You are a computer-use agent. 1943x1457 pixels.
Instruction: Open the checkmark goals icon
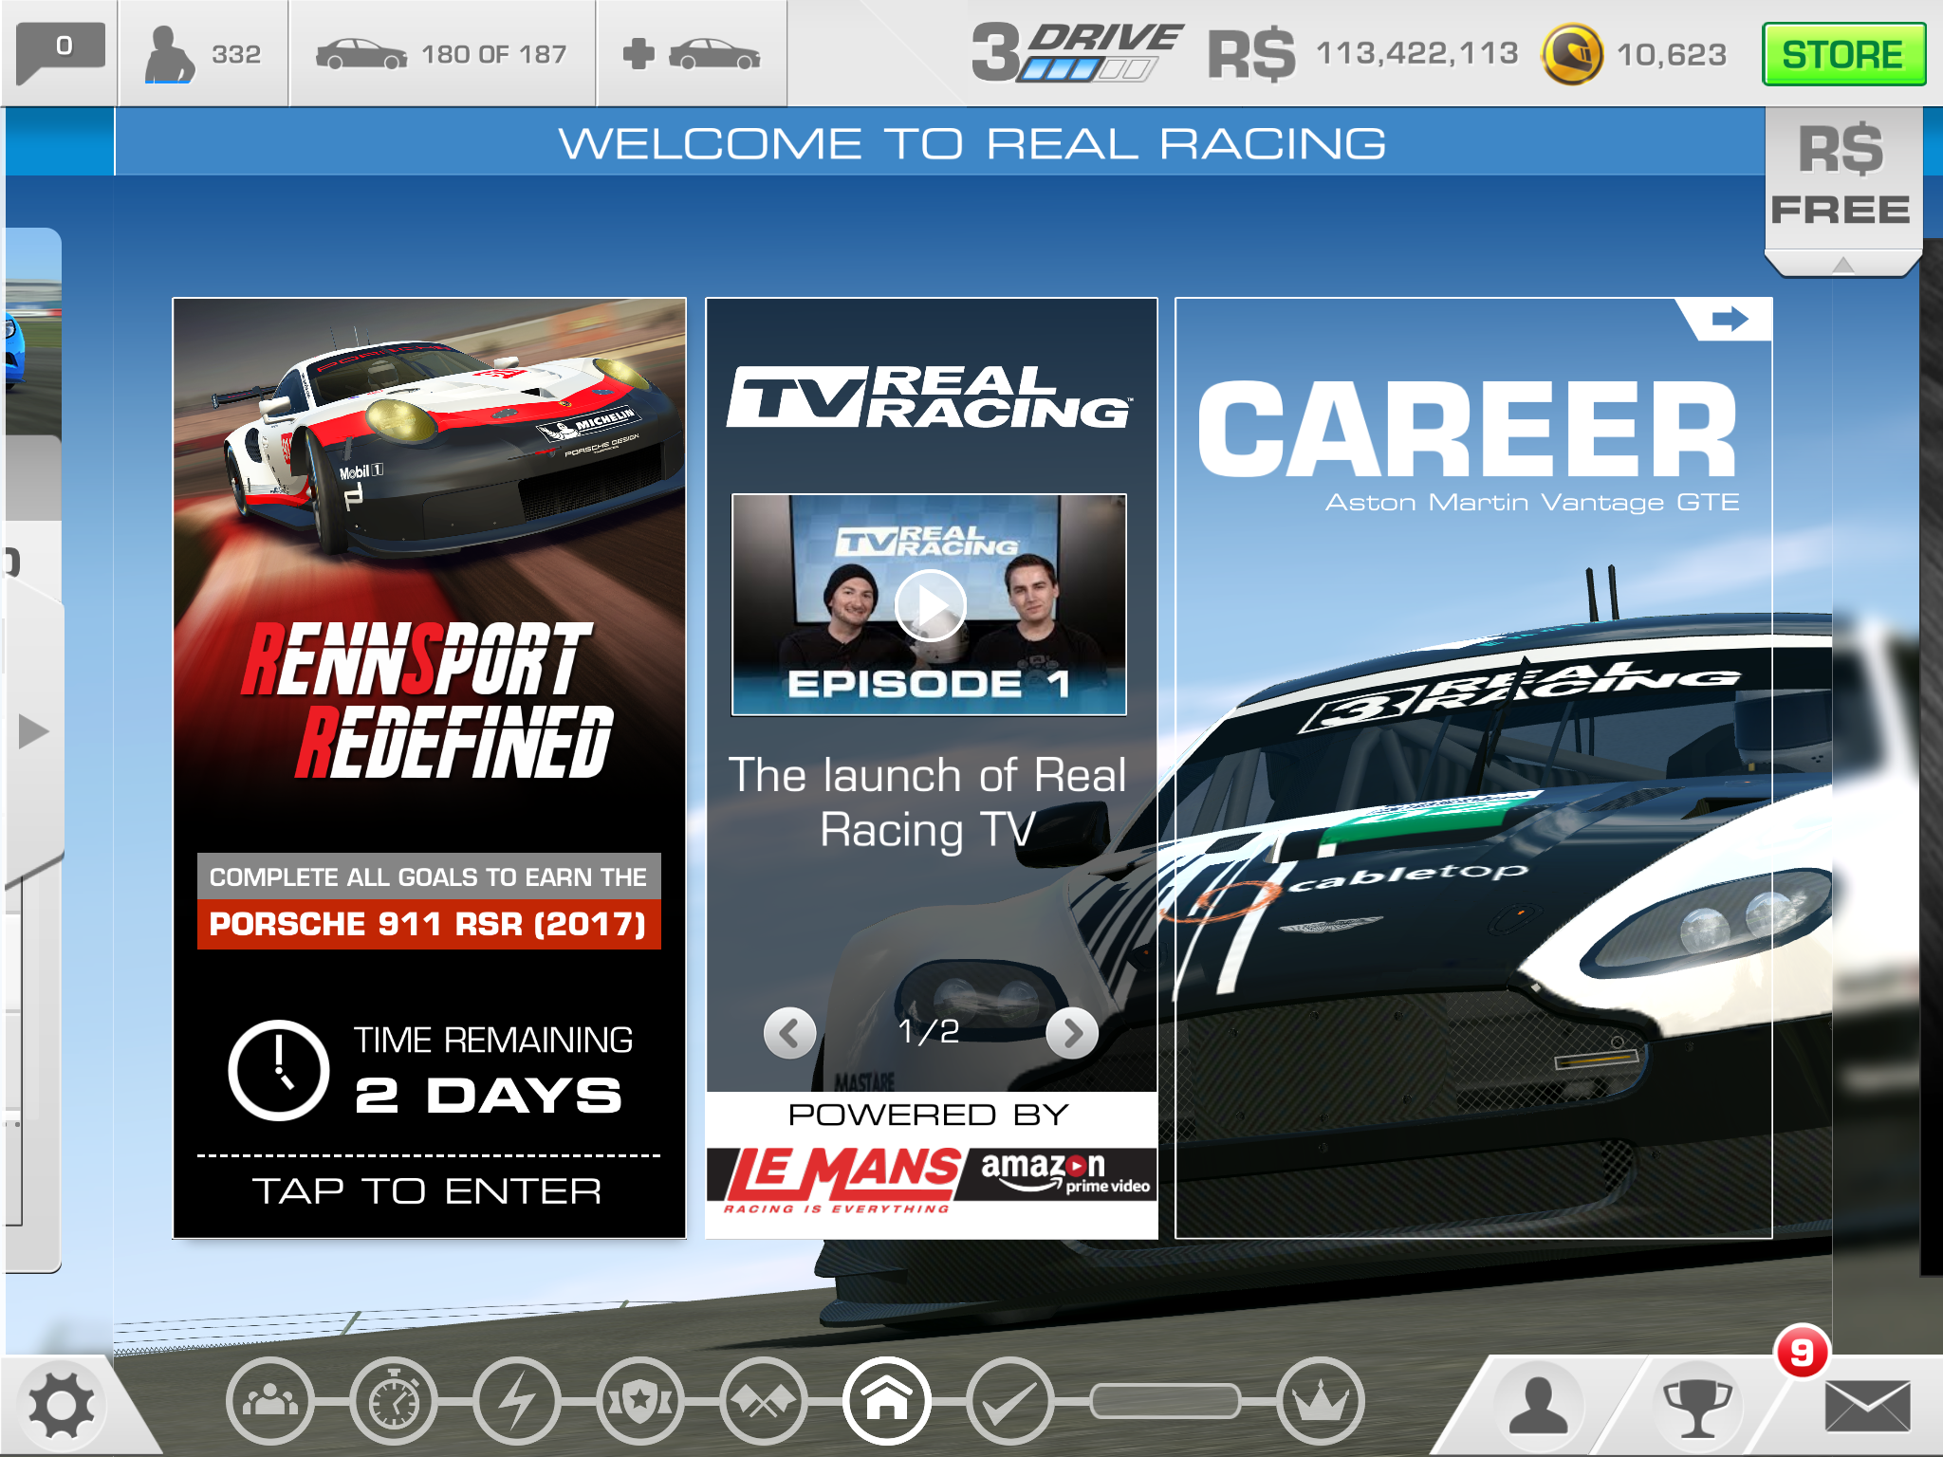point(1010,1401)
